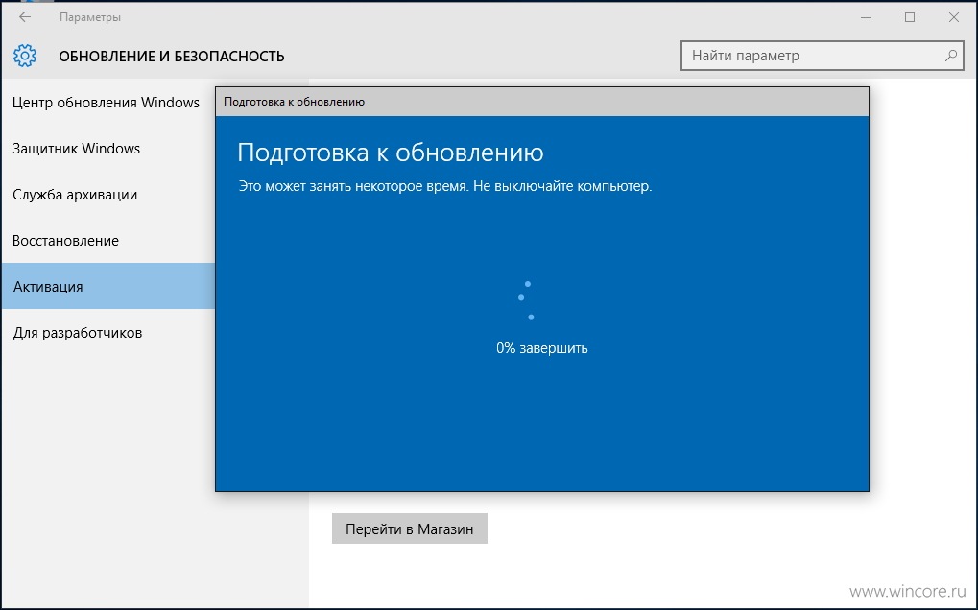Image resolution: width=978 pixels, height=610 pixels.
Task: Open Центр обновления Windows section
Action: point(106,103)
